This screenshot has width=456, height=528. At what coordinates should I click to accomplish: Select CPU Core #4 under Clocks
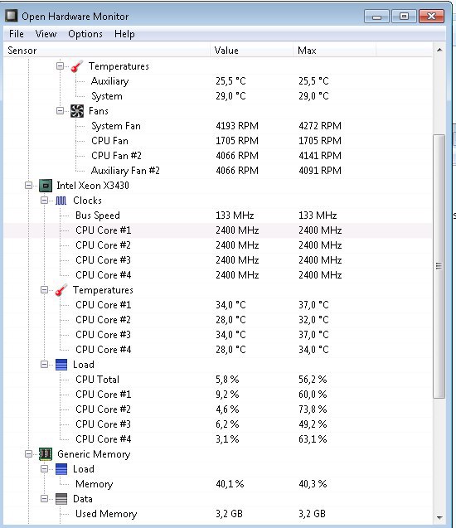pyautogui.click(x=218, y=275)
